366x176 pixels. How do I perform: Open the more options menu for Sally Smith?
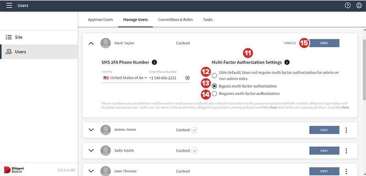(346, 151)
